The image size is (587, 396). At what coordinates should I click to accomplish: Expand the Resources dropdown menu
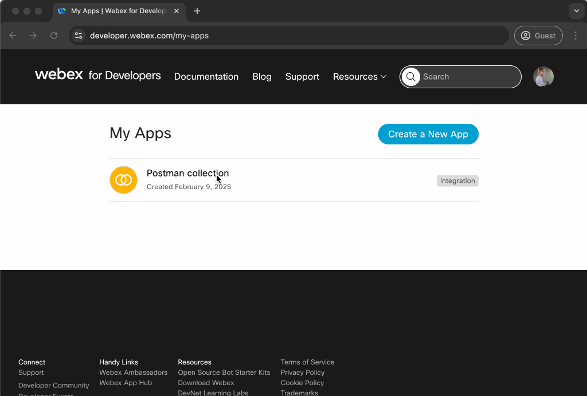pyautogui.click(x=359, y=77)
